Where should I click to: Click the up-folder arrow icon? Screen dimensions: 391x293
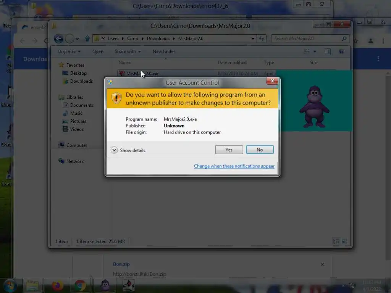coord(87,39)
